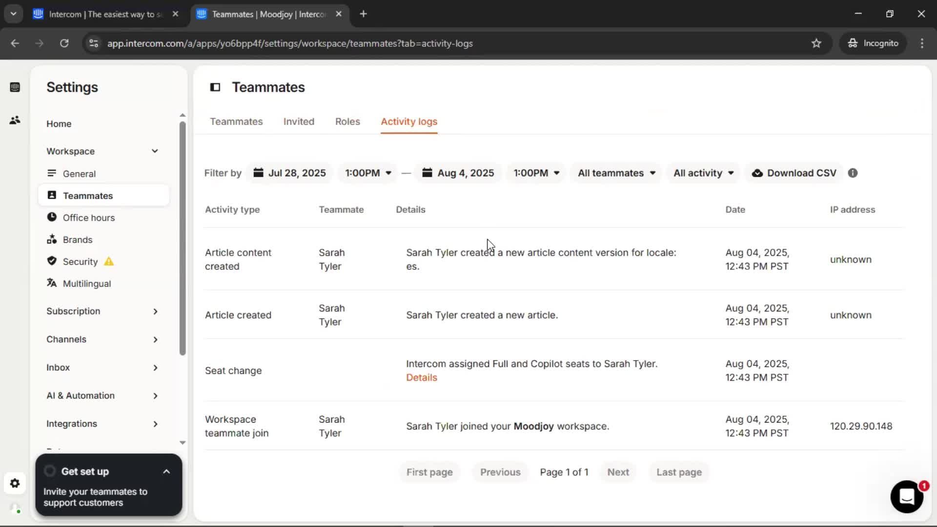Click the Last page button
Image resolution: width=937 pixels, height=527 pixels.
click(679, 472)
